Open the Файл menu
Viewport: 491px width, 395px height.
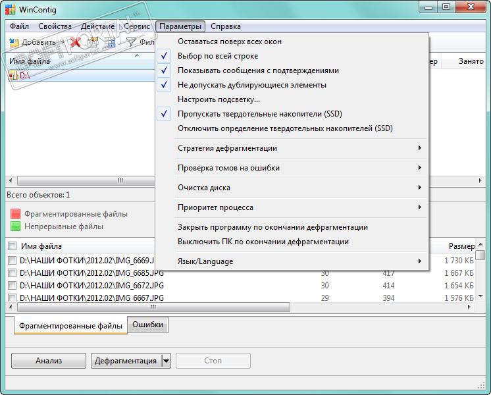[x=19, y=26]
